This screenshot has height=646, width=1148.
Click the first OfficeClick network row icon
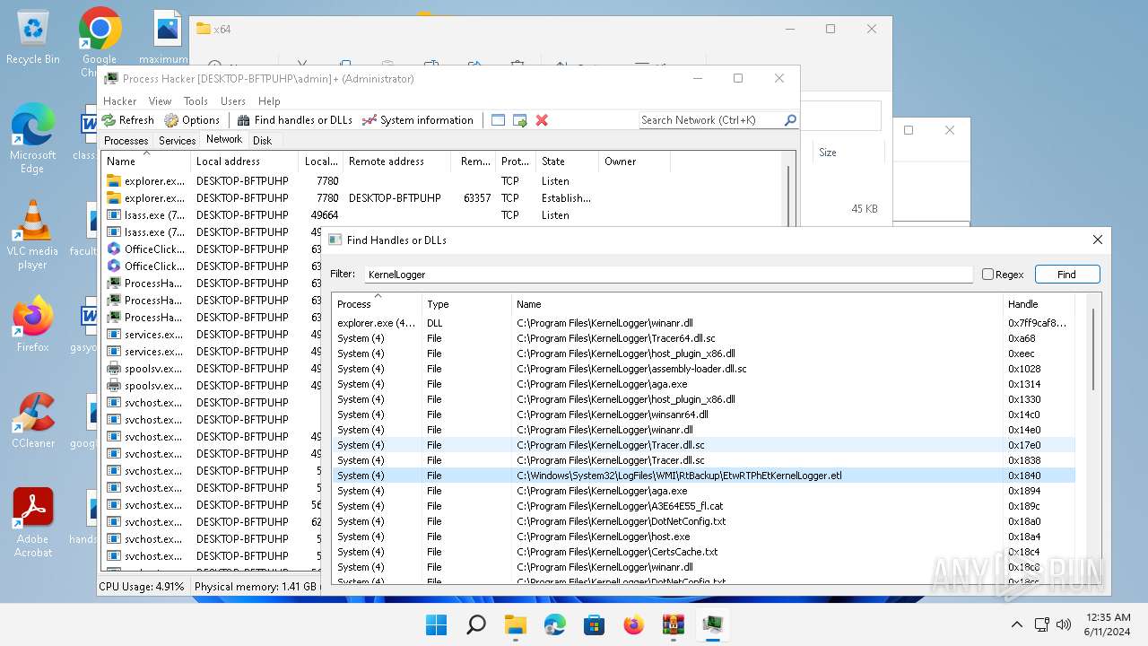click(x=113, y=249)
